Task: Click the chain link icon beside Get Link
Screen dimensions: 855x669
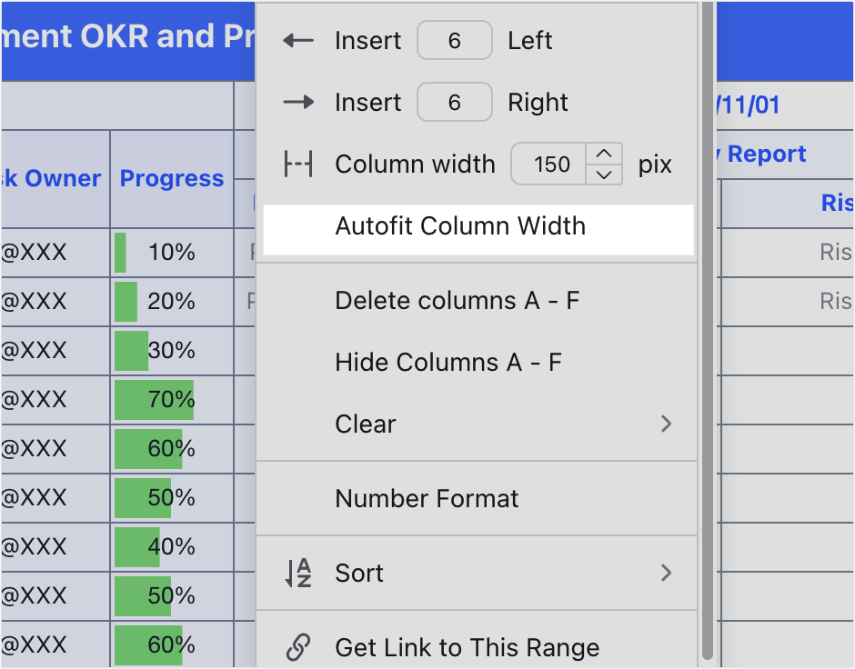Action: coord(298,647)
